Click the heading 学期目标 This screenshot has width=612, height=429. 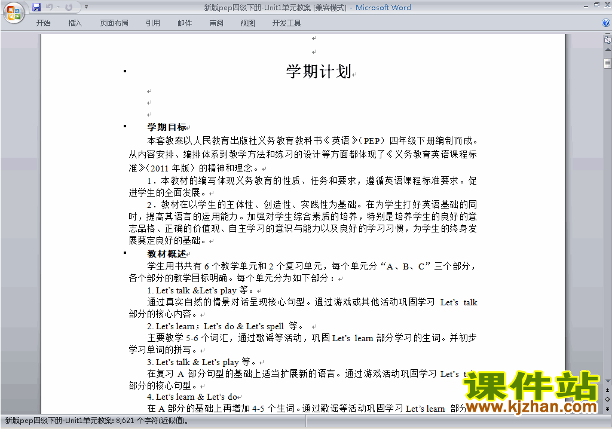(167, 127)
